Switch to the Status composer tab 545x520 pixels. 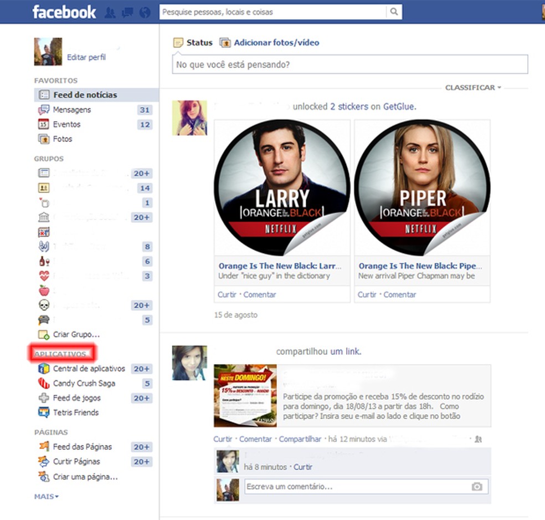(199, 42)
